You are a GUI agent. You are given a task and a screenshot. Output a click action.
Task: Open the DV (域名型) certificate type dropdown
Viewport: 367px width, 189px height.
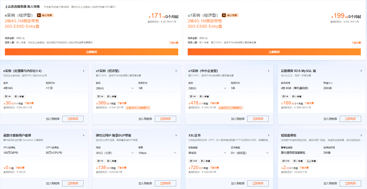[x=250, y=153]
